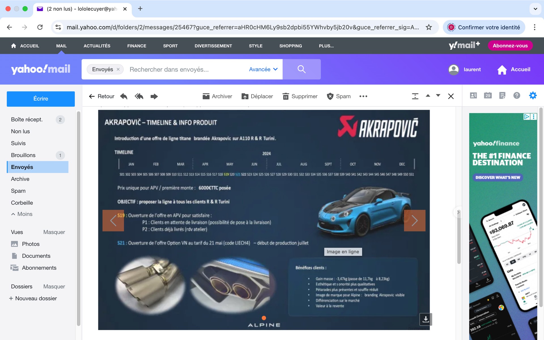
Task: Open mail Settings gear
Action: [x=533, y=95]
